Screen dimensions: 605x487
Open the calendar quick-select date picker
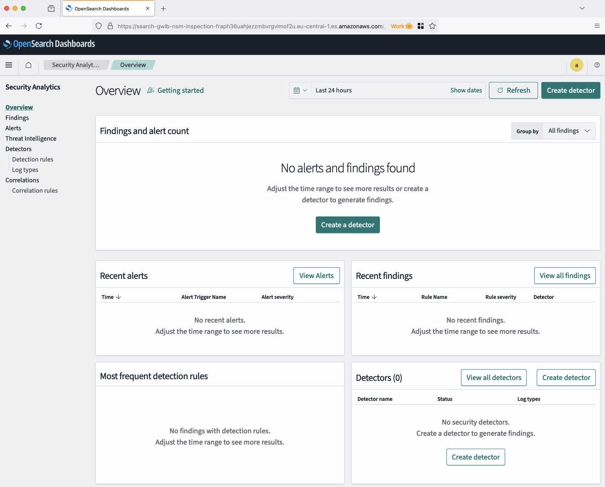click(x=300, y=90)
